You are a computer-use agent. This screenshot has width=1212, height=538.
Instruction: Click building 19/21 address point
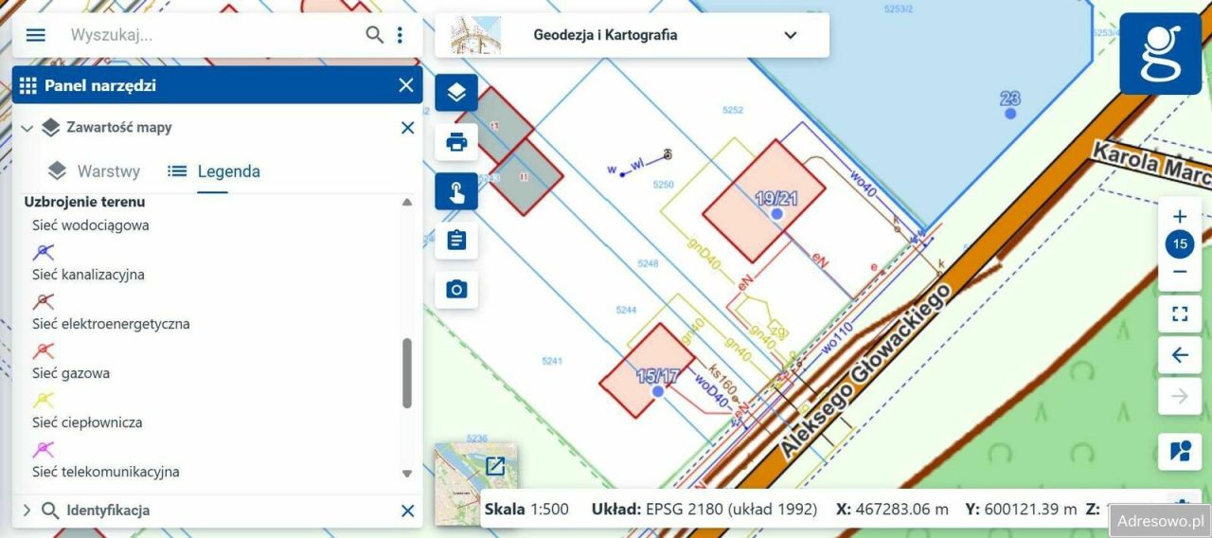click(776, 215)
